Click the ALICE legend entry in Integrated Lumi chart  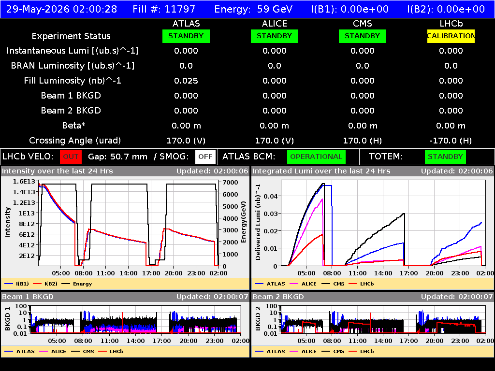303,284
